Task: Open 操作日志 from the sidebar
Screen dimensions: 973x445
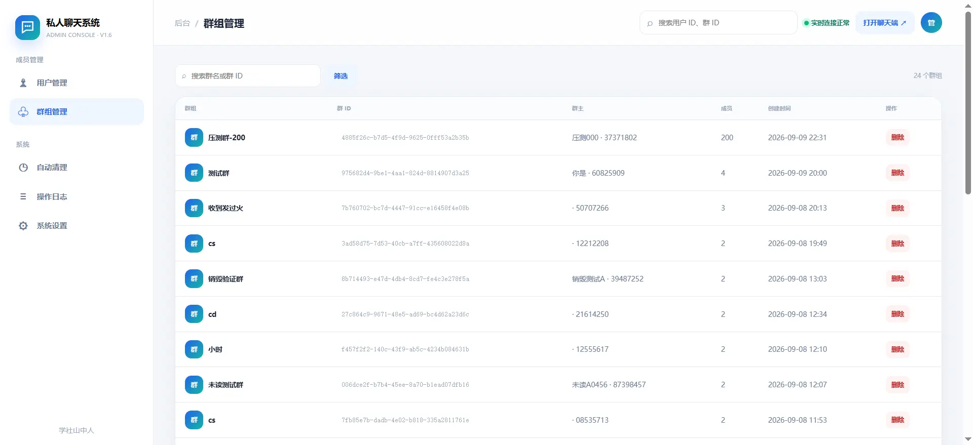Action: coord(77,197)
